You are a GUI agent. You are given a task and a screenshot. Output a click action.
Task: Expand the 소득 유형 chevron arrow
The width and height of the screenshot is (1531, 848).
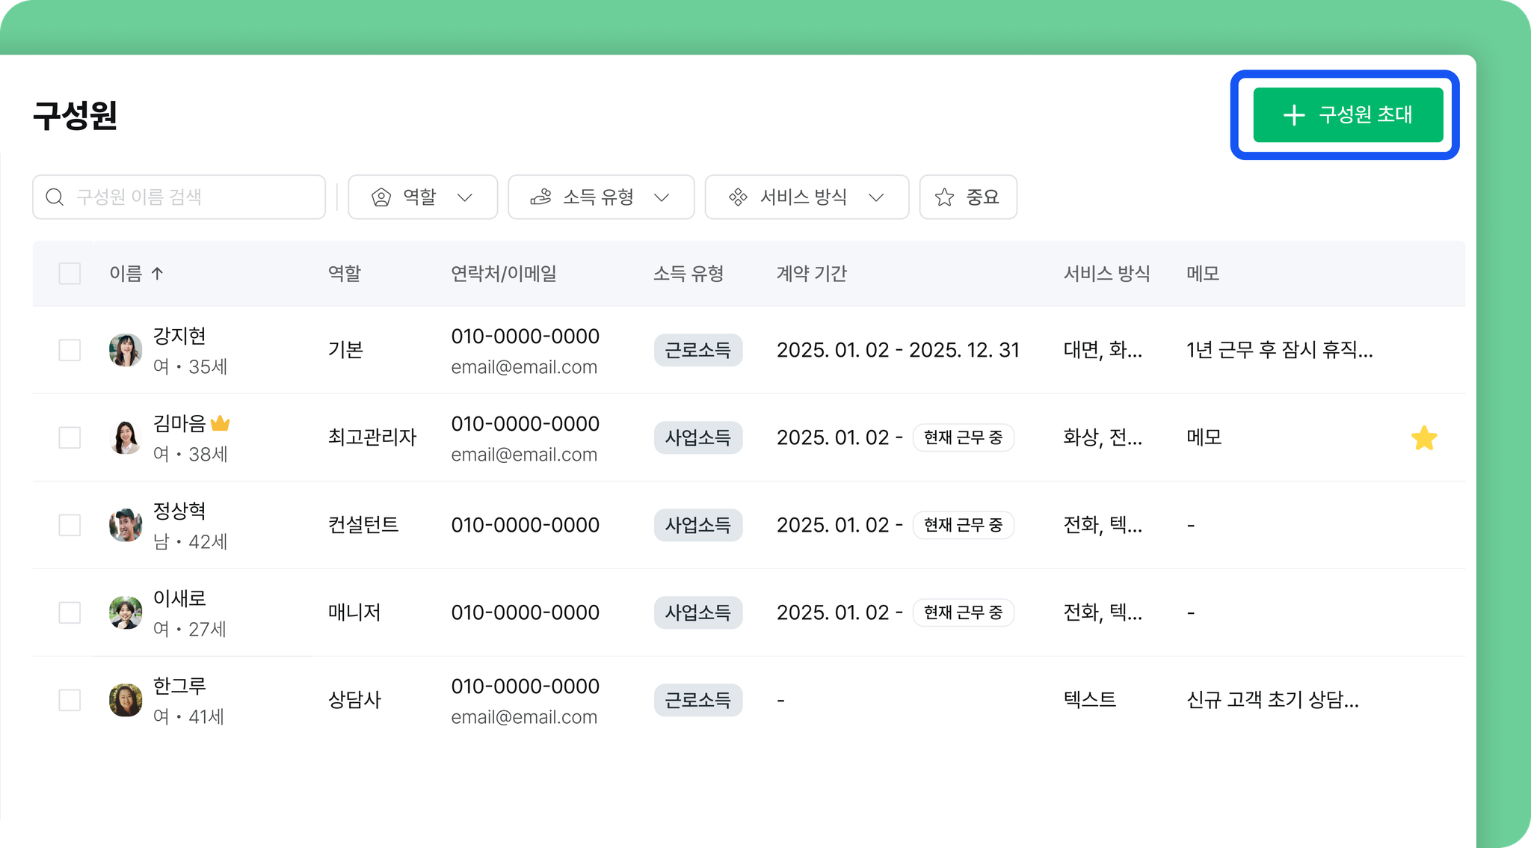[x=662, y=197]
